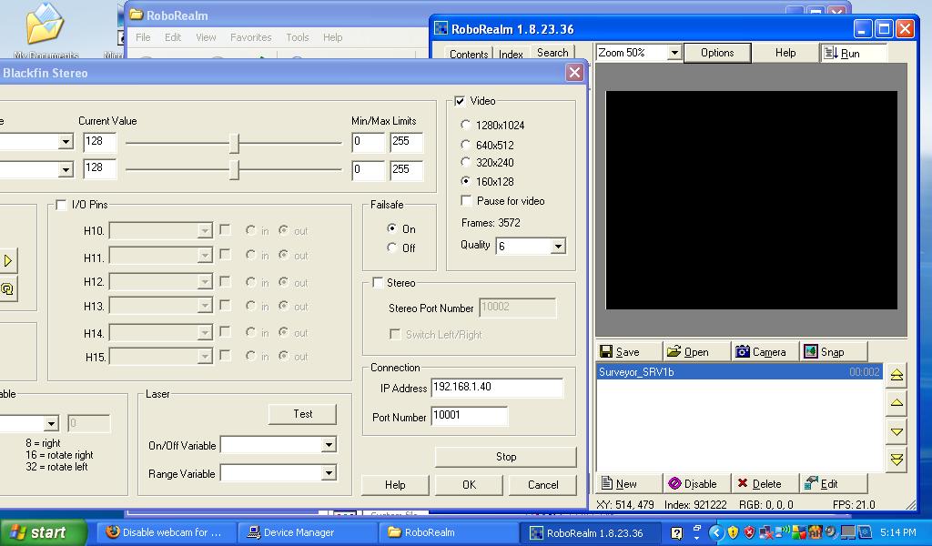Expand the Zoom 50% dropdown
Image resolution: width=932 pixels, height=546 pixels.
pos(674,53)
